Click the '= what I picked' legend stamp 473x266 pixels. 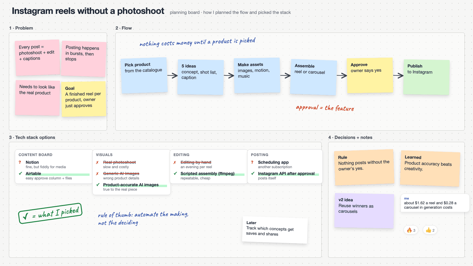(x=50, y=213)
